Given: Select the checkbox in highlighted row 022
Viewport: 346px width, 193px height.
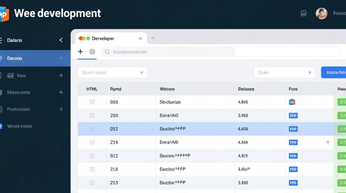Looking at the screenshot, I should (92, 129).
